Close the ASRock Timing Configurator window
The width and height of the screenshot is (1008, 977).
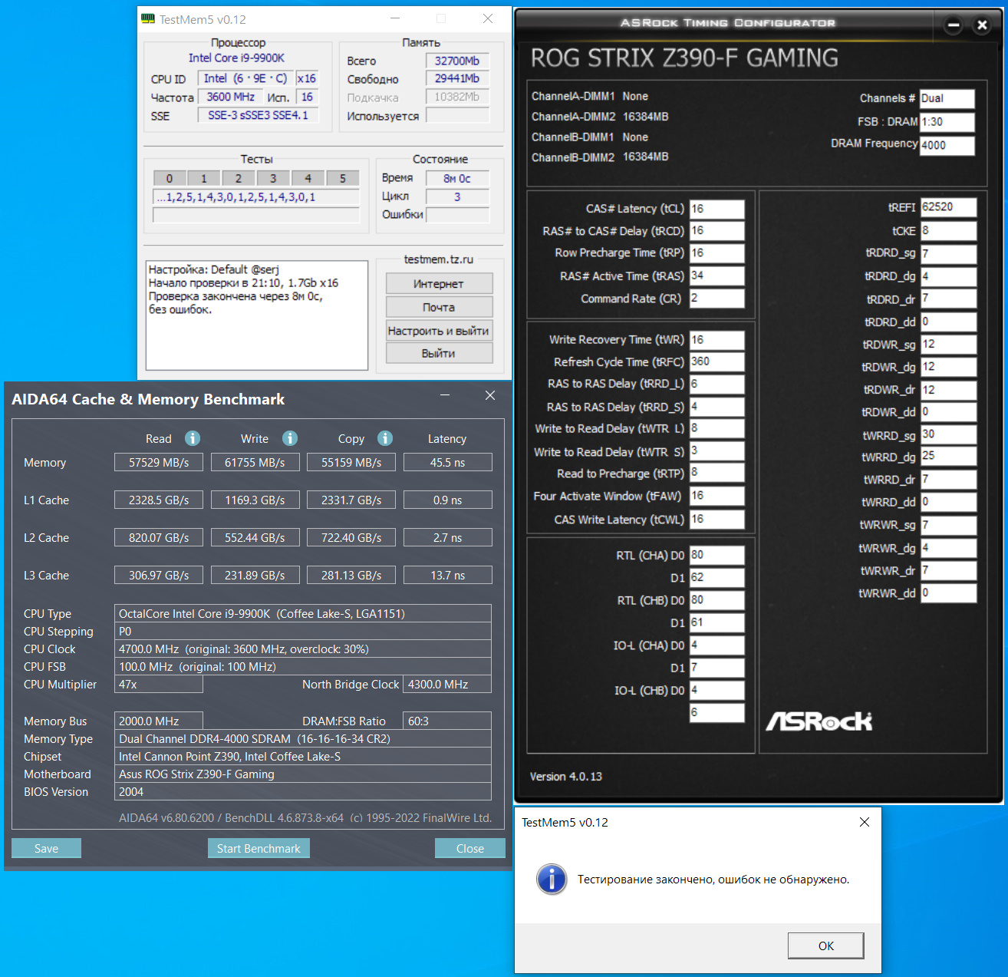[982, 25]
